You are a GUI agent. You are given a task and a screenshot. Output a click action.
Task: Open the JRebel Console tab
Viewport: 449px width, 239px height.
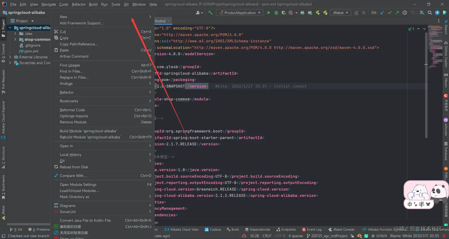coord(341,229)
